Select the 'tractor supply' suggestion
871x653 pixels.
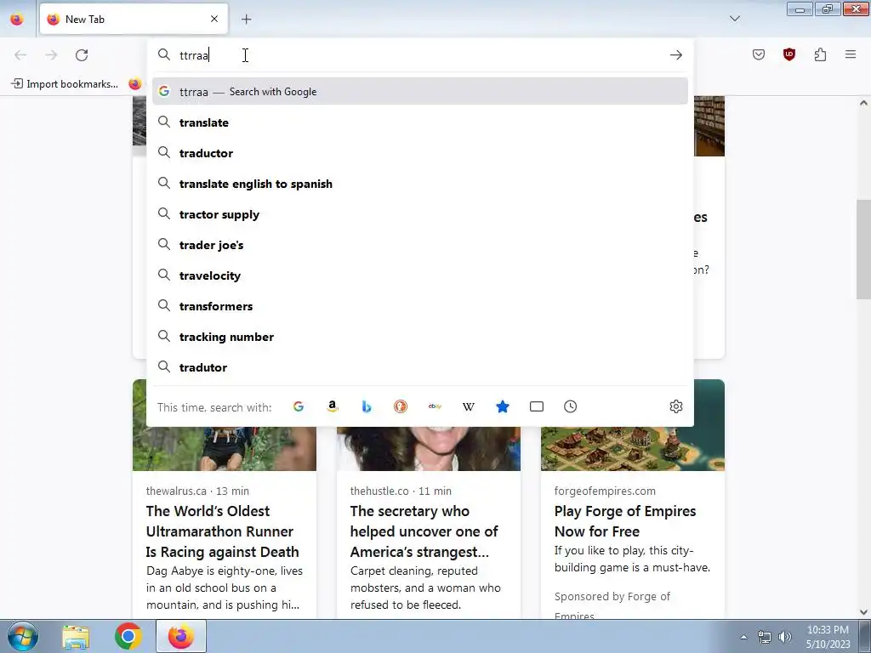tap(420, 214)
